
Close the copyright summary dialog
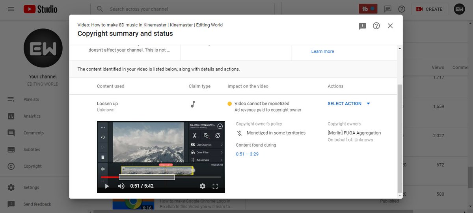(390, 26)
